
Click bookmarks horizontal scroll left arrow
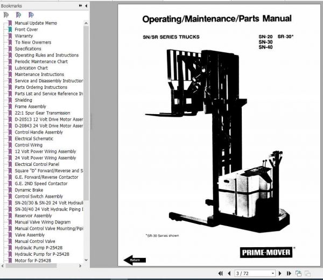click(x=3, y=266)
